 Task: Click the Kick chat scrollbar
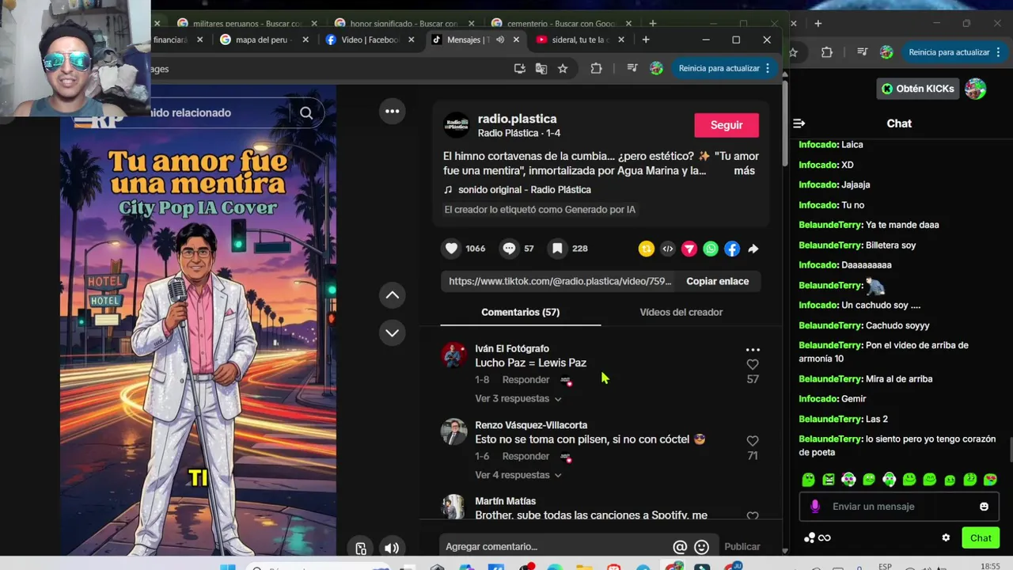(x=1010, y=449)
